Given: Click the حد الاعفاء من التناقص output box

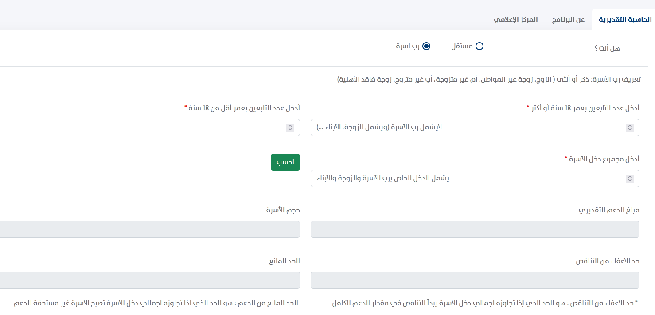Looking at the screenshot, I should tap(475, 280).
